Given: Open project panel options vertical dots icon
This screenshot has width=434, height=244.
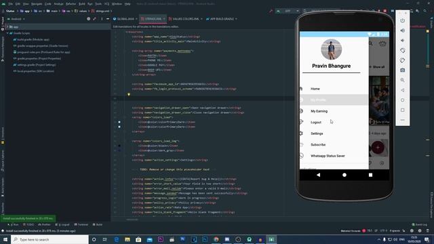Looking at the screenshot, I should click(x=102, y=19).
